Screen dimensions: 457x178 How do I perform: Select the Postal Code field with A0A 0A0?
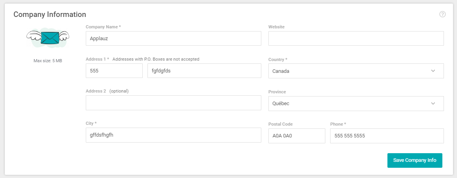click(x=296, y=136)
